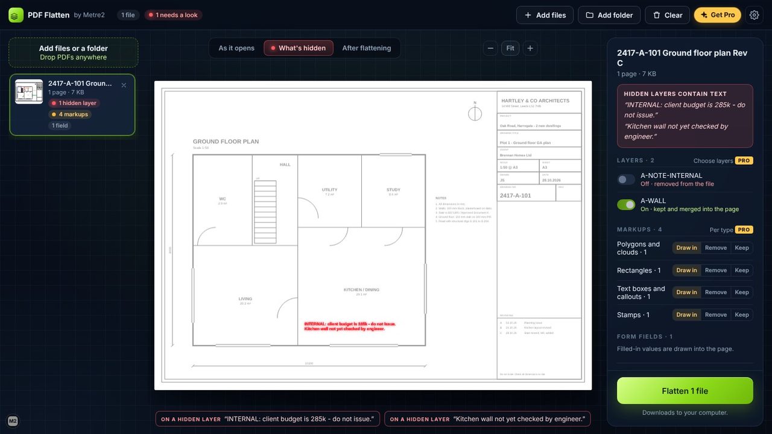Viewport: 772px width, 434px height.
Task: Click the north arrow symbol on the plan
Action: (x=475, y=112)
